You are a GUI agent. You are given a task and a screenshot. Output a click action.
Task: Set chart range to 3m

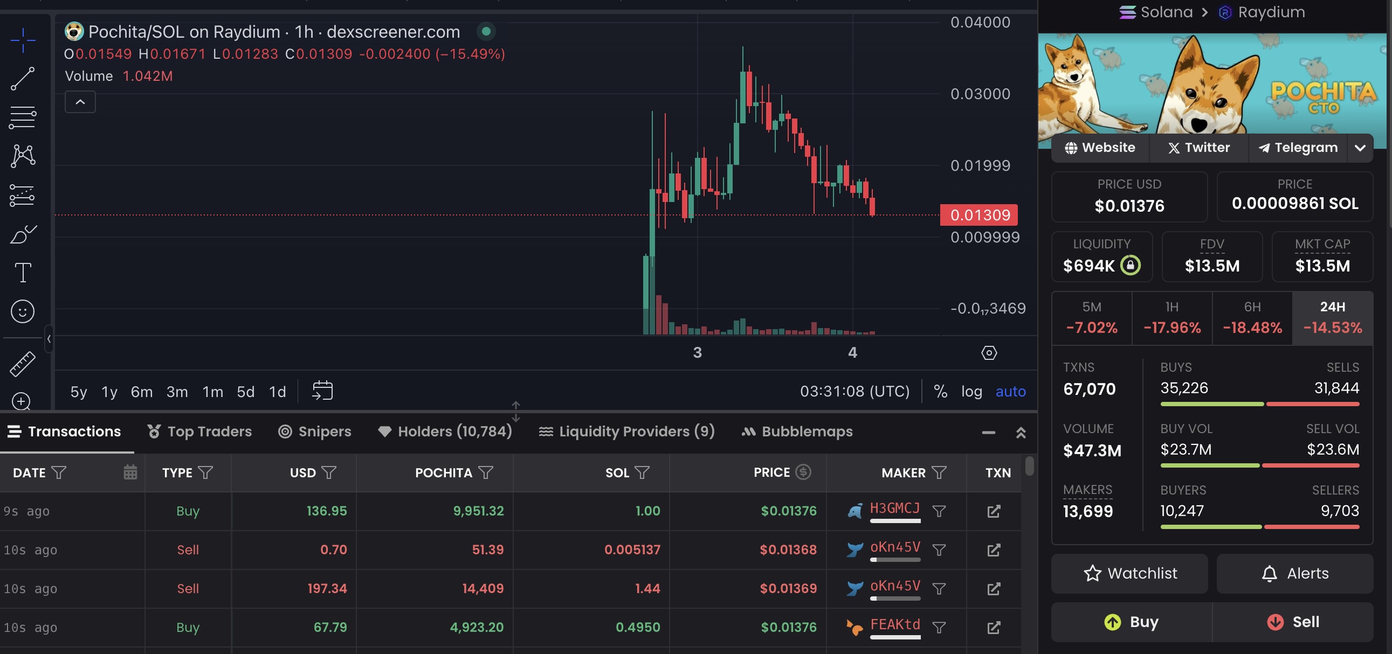pyautogui.click(x=177, y=392)
